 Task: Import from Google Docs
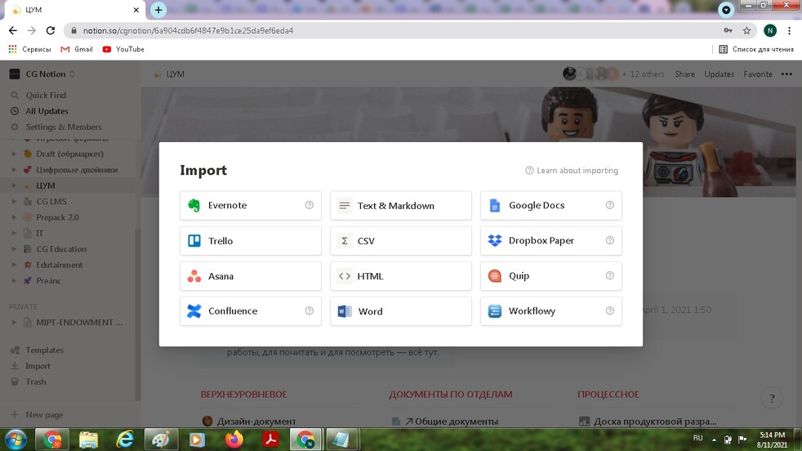click(550, 205)
